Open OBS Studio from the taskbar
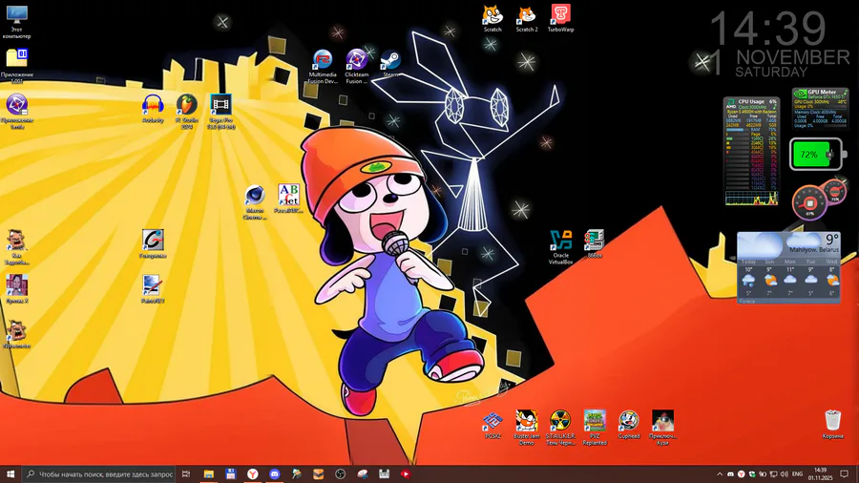Screen dimensions: 859x483 340,474
